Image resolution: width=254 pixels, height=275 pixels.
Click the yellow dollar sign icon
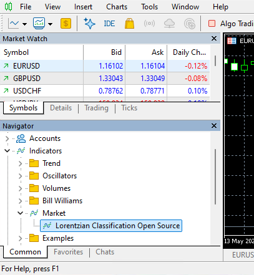pos(66,24)
